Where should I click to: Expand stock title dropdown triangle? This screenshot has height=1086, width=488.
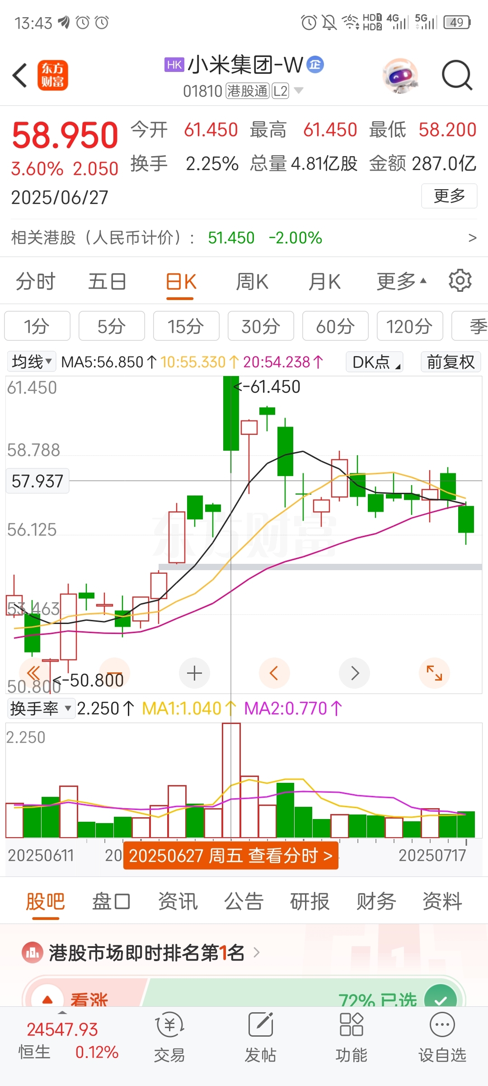tap(299, 90)
